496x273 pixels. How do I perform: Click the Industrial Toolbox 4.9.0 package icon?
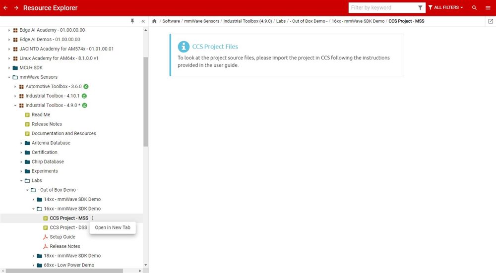pyautogui.click(x=21, y=105)
